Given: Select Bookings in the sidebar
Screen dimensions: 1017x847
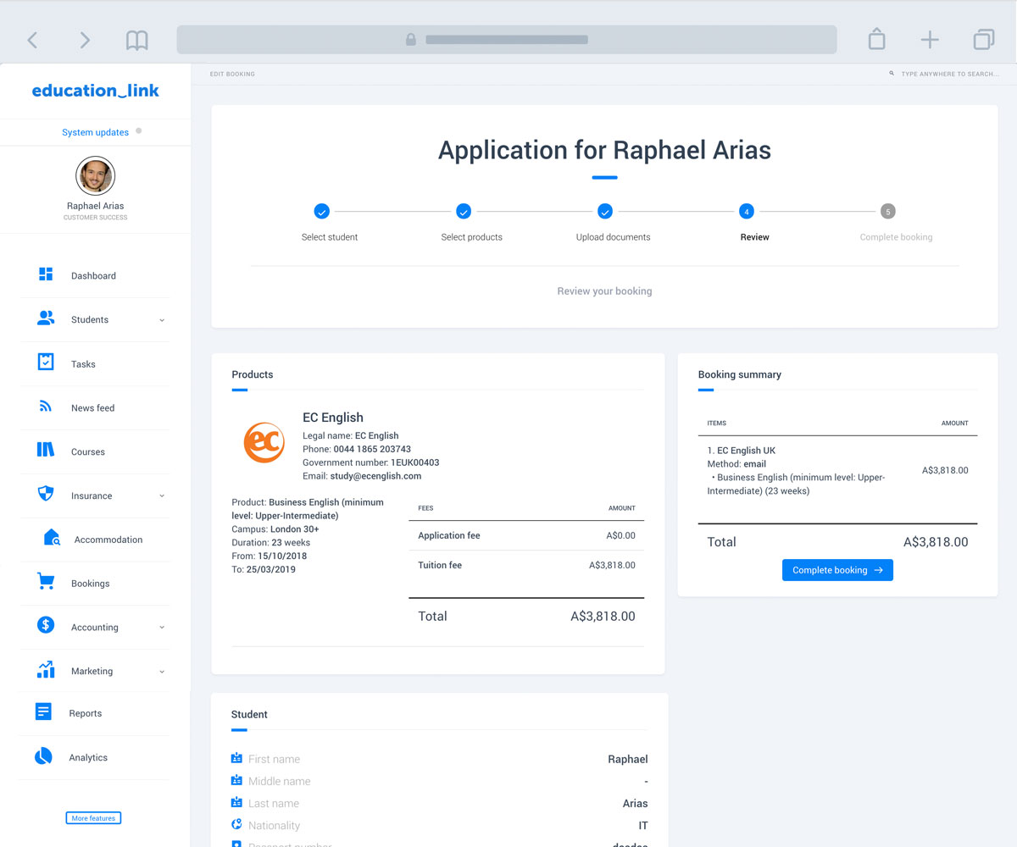Looking at the screenshot, I should click(91, 584).
